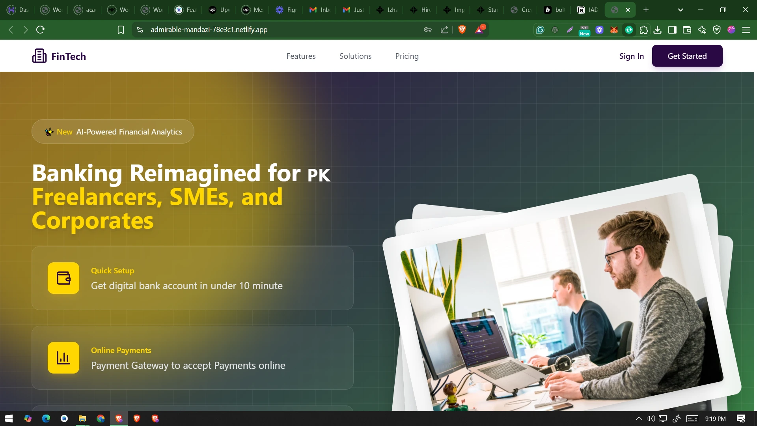
Task: Open the Brave VPN shield icon
Action: coord(717,30)
